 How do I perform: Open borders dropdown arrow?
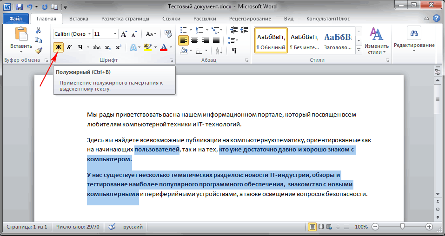coord(206,51)
